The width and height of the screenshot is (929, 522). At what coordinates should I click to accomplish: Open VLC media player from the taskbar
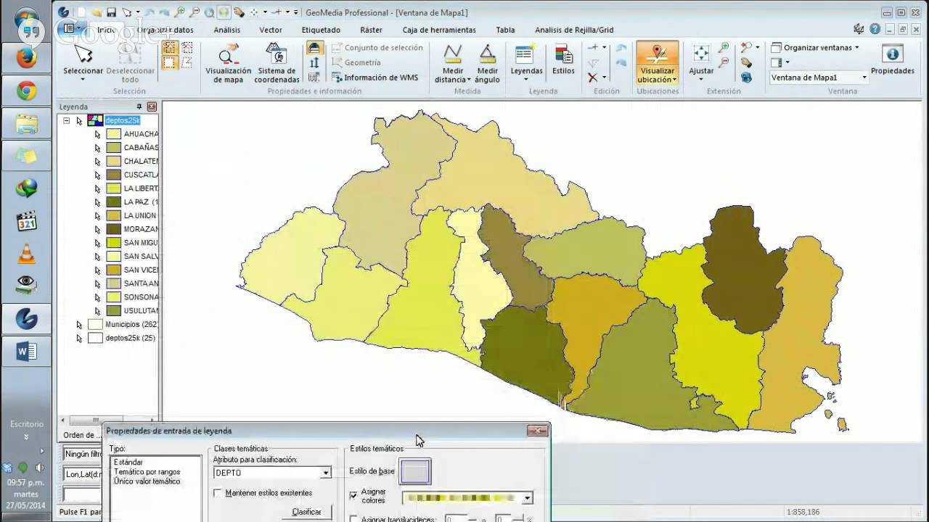27,253
